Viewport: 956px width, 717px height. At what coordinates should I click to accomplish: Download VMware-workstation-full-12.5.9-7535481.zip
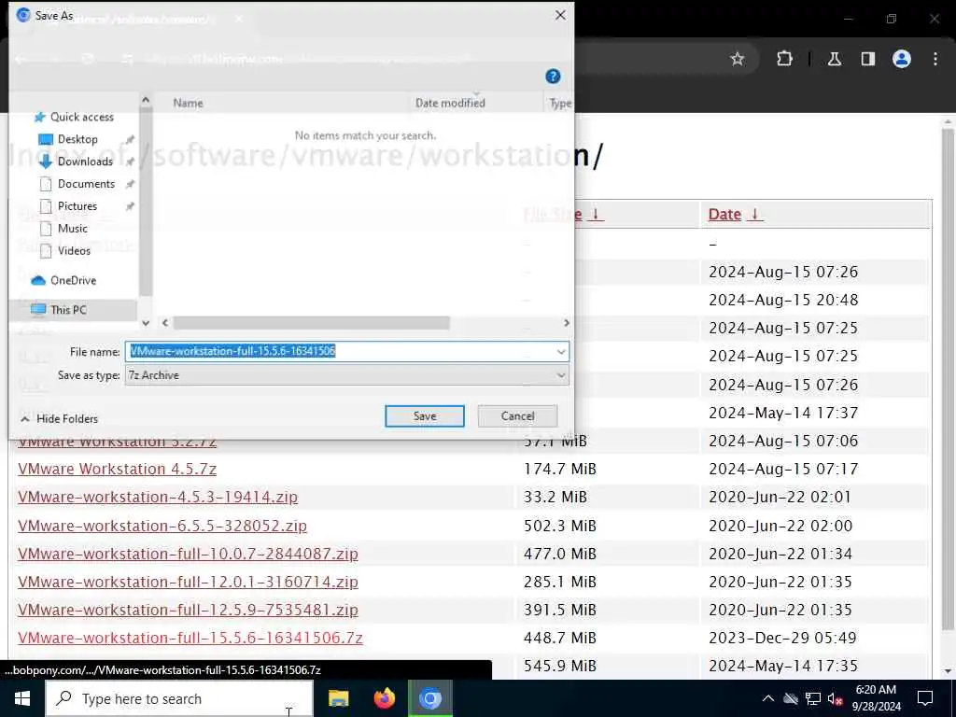click(x=188, y=610)
